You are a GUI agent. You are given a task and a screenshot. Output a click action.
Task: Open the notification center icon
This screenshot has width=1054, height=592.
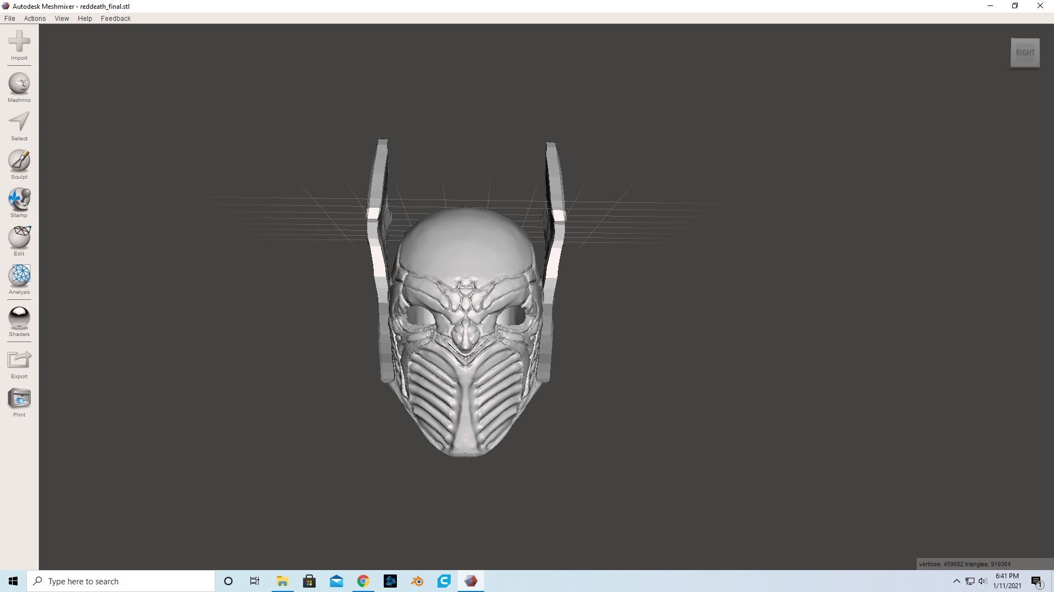(1036, 581)
